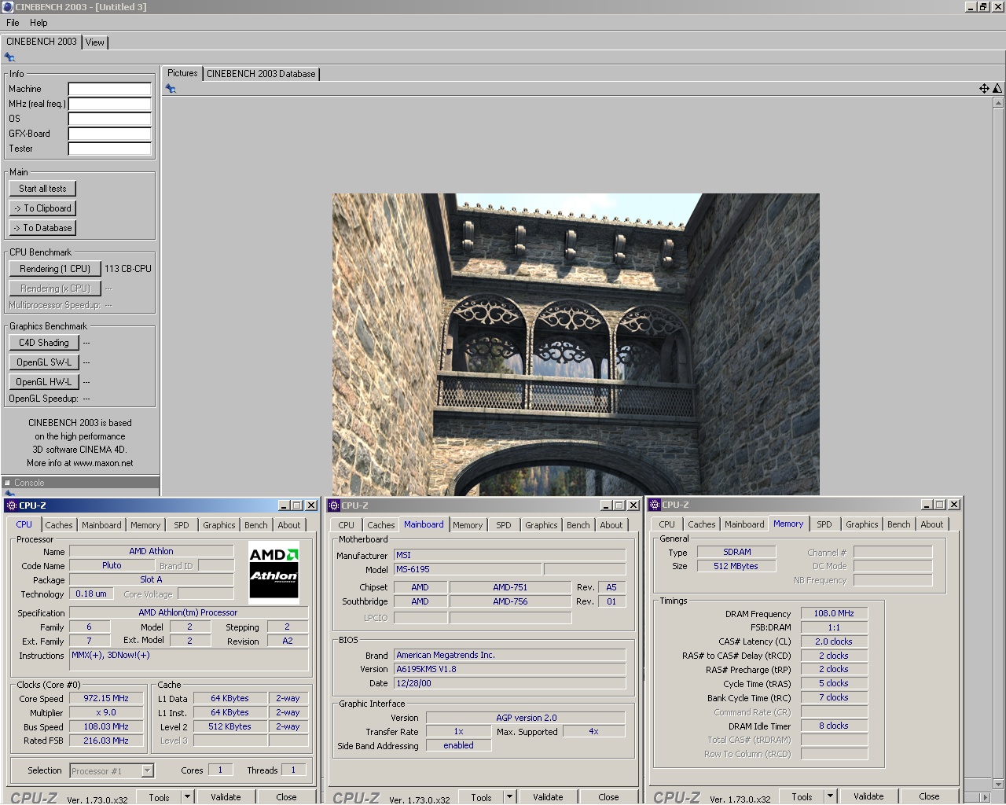This screenshot has height=805, width=1006.
Task: Click the picture panel scroll down arrow
Action: coord(998,784)
